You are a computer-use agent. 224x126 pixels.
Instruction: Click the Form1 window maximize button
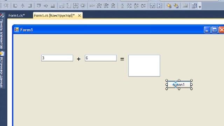tap(215, 30)
